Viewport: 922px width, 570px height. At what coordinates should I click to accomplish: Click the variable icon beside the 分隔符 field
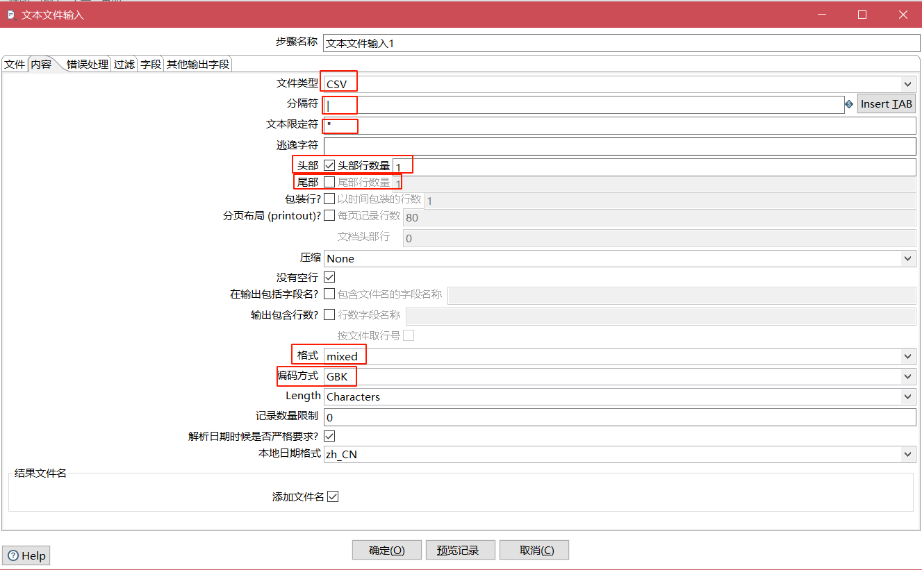click(x=849, y=104)
